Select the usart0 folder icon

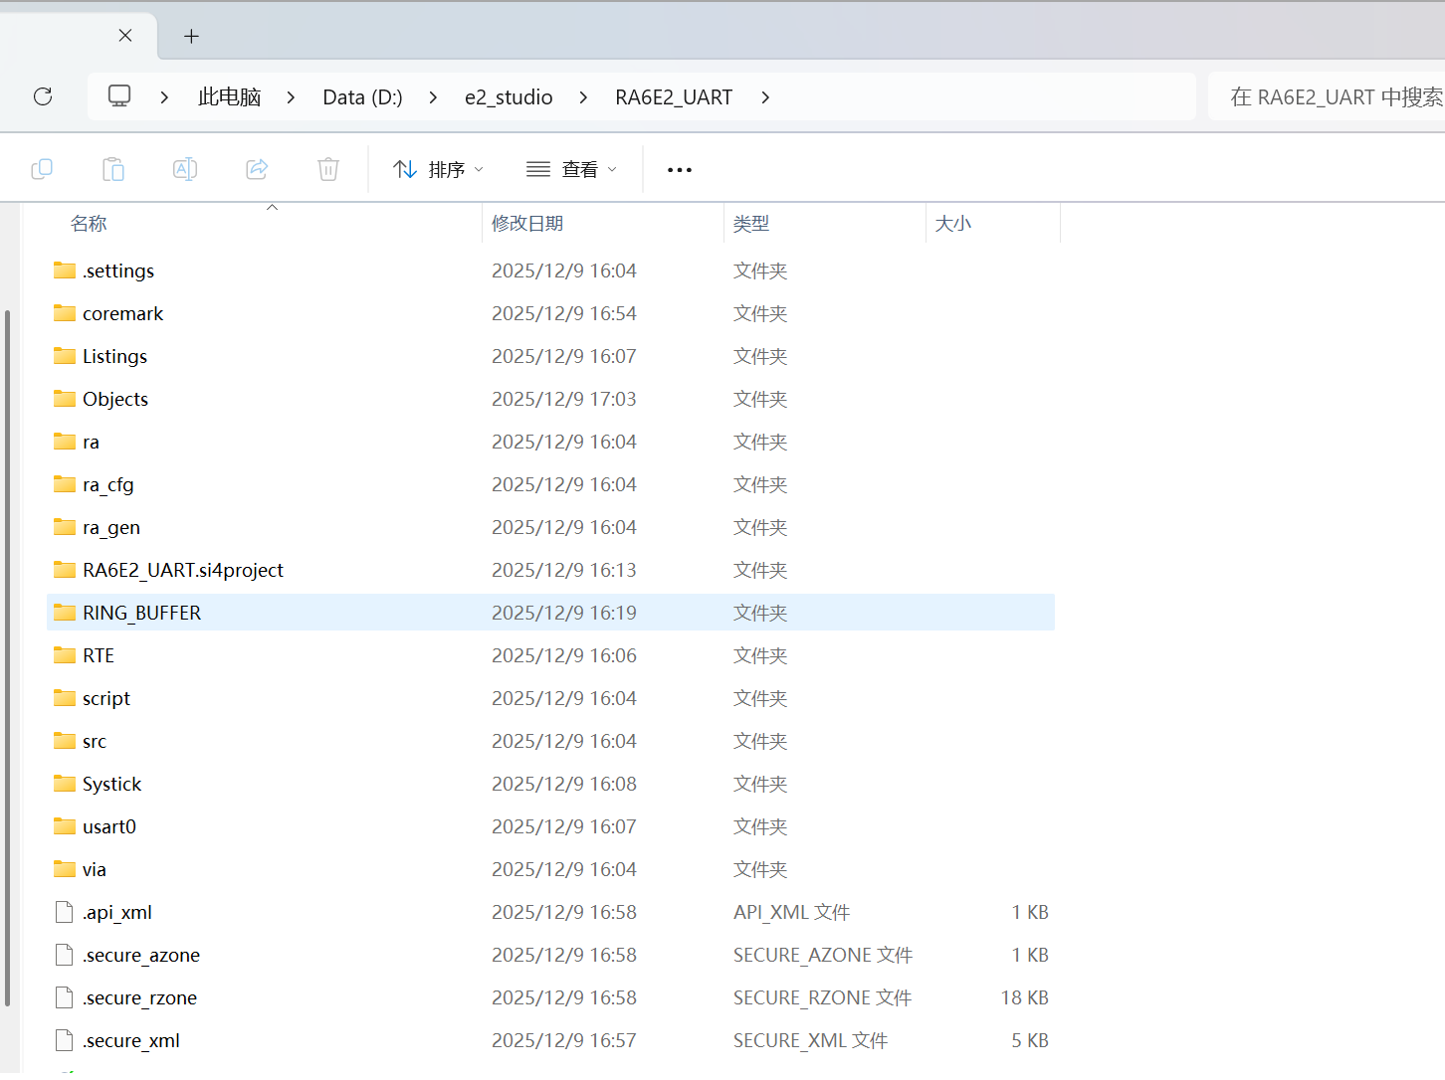click(65, 826)
